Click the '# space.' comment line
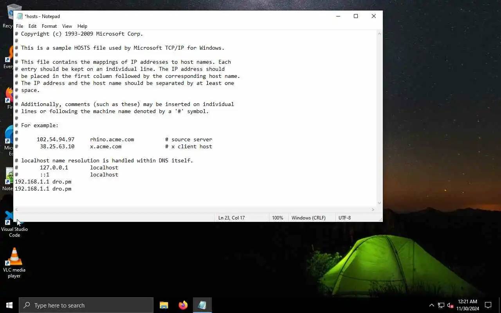Image resolution: width=501 pixels, height=313 pixels. (27, 90)
